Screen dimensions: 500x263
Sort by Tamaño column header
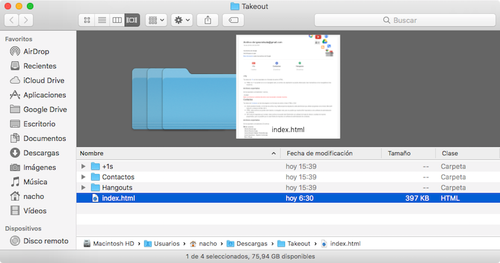408,153
